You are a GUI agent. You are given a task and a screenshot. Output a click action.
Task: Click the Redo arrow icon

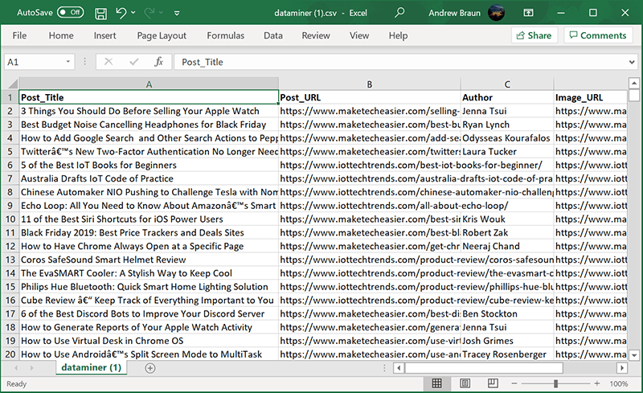click(149, 13)
